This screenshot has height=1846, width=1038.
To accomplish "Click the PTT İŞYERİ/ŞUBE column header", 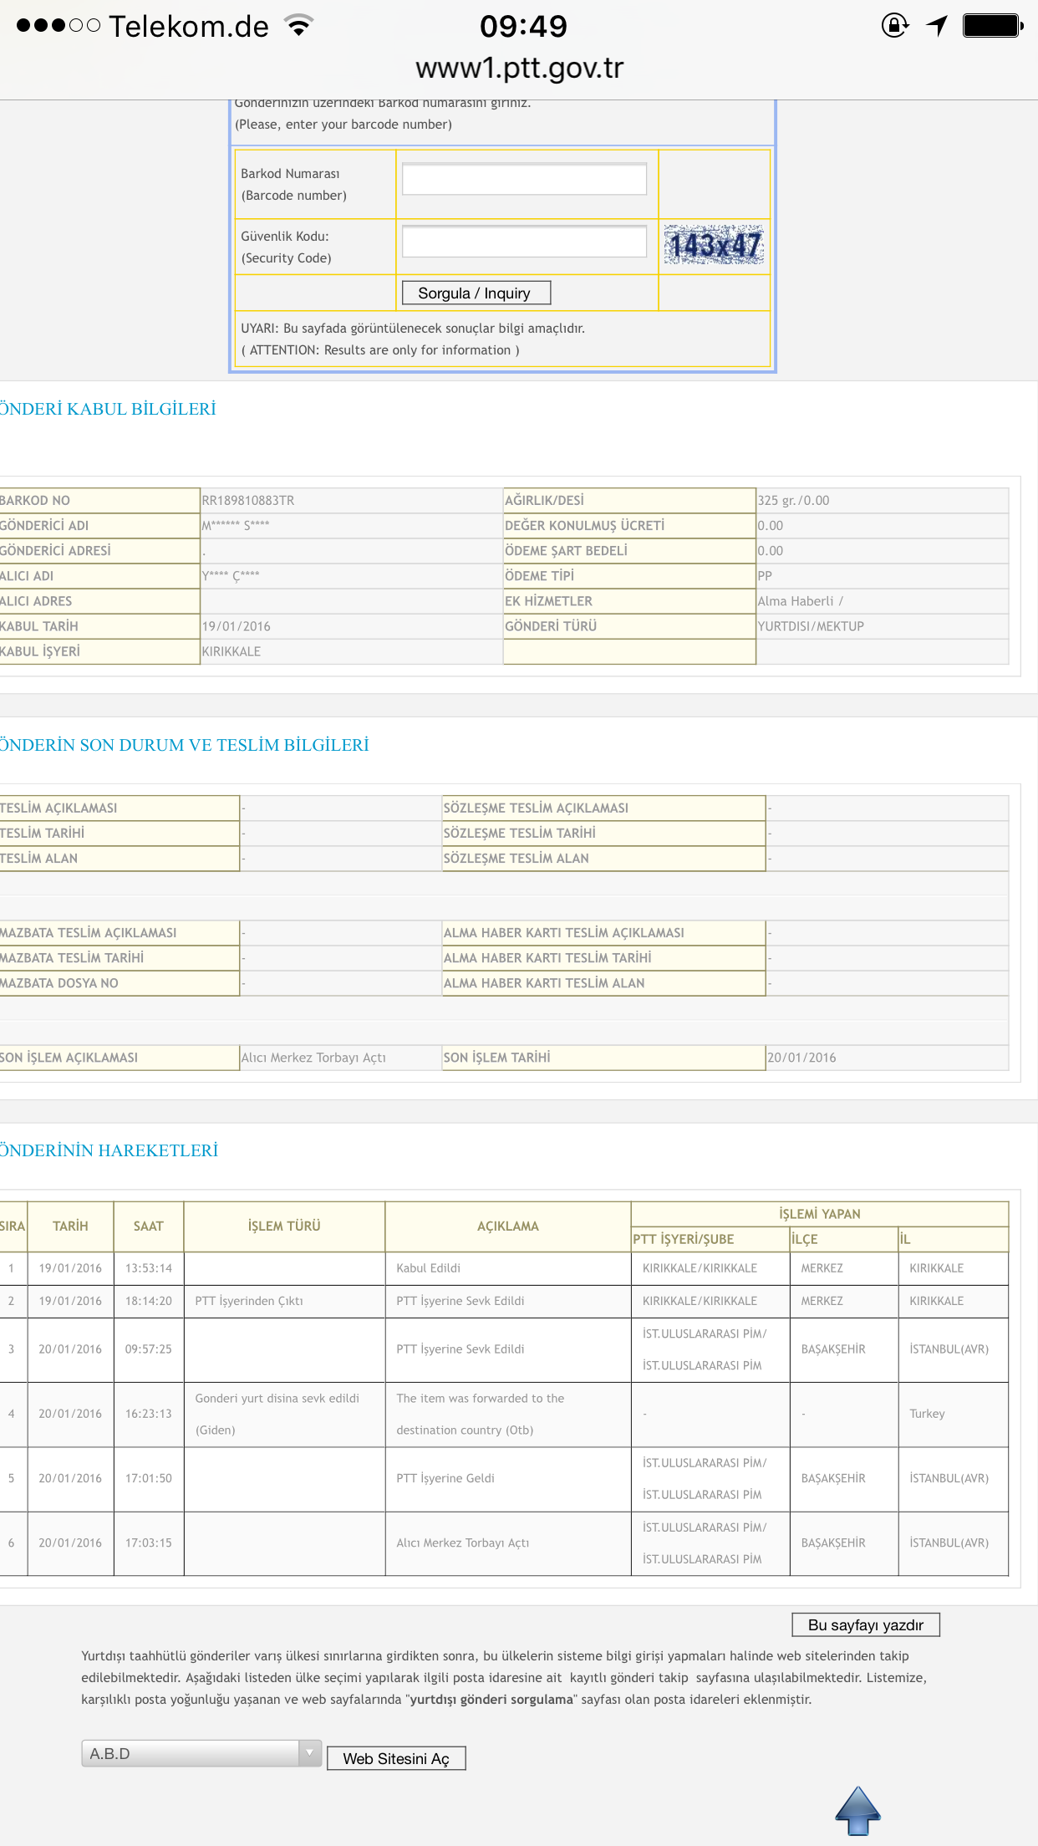I will (710, 1239).
